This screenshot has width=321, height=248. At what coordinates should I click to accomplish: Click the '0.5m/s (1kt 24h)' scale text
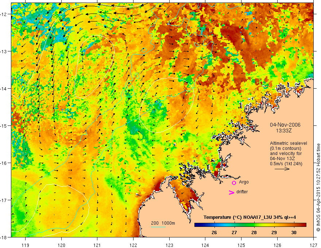point(286,164)
